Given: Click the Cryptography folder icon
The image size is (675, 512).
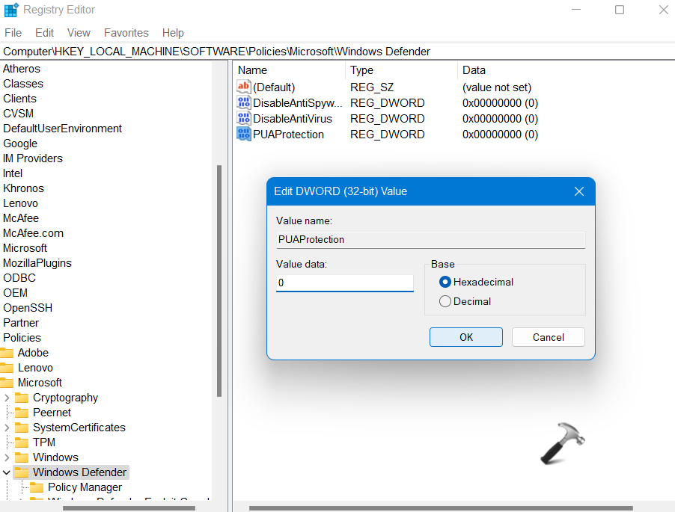Looking at the screenshot, I should pos(22,398).
